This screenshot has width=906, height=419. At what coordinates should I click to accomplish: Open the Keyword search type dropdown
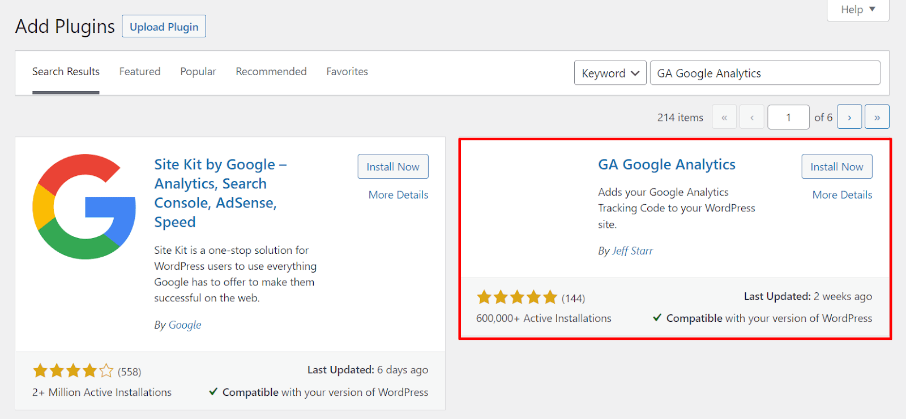[x=610, y=73]
